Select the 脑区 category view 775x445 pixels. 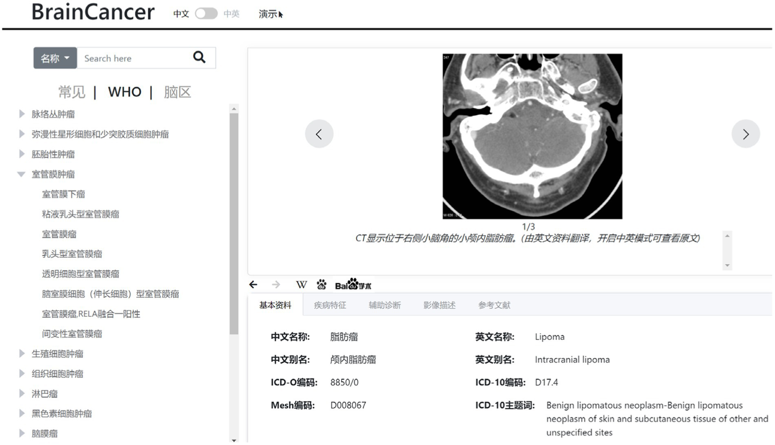[177, 92]
